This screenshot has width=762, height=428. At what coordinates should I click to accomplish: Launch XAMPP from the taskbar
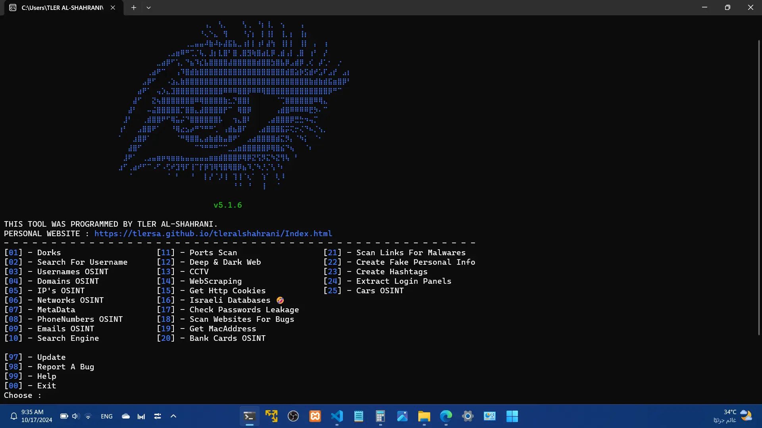[x=315, y=416]
